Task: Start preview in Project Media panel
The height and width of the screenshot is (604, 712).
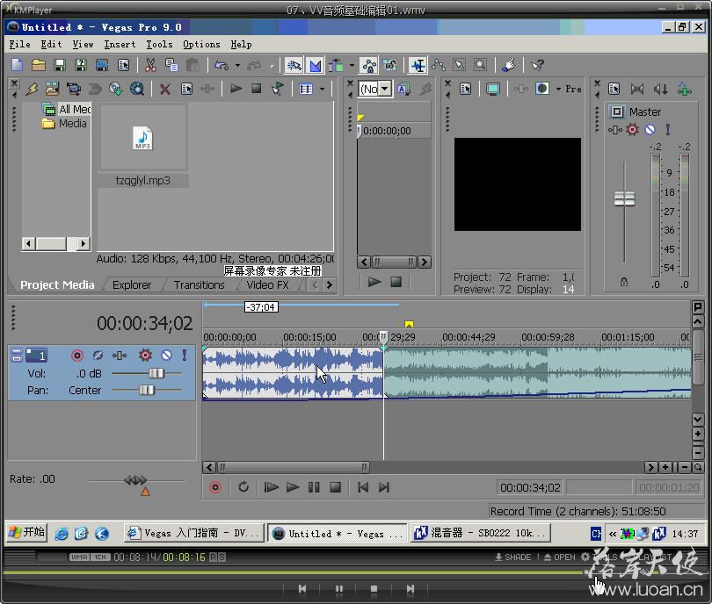Action: tap(236, 89)
